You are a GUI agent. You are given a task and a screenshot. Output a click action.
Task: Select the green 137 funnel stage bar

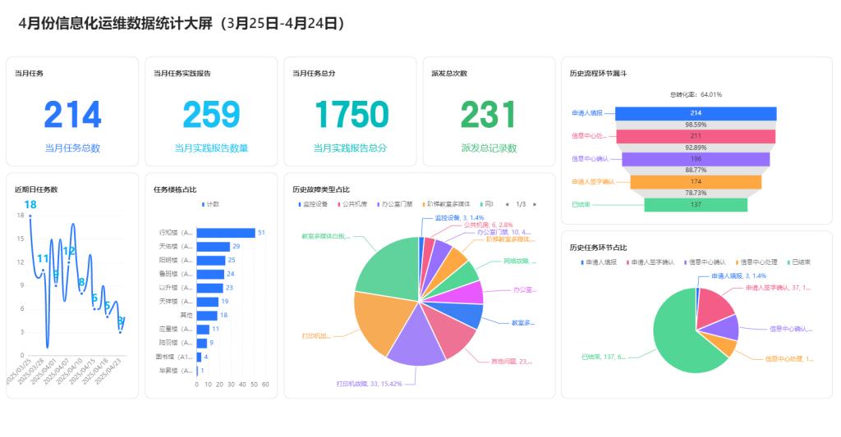696,205
